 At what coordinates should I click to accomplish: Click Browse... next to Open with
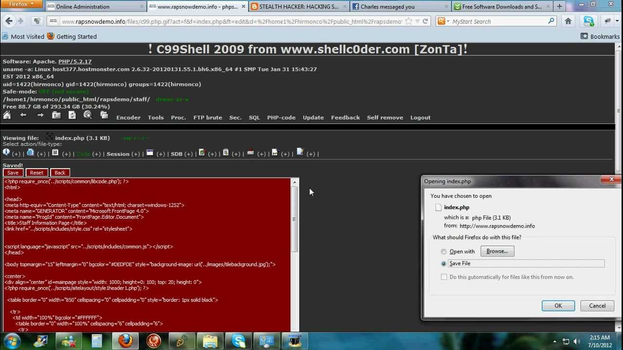click(497, 251)
